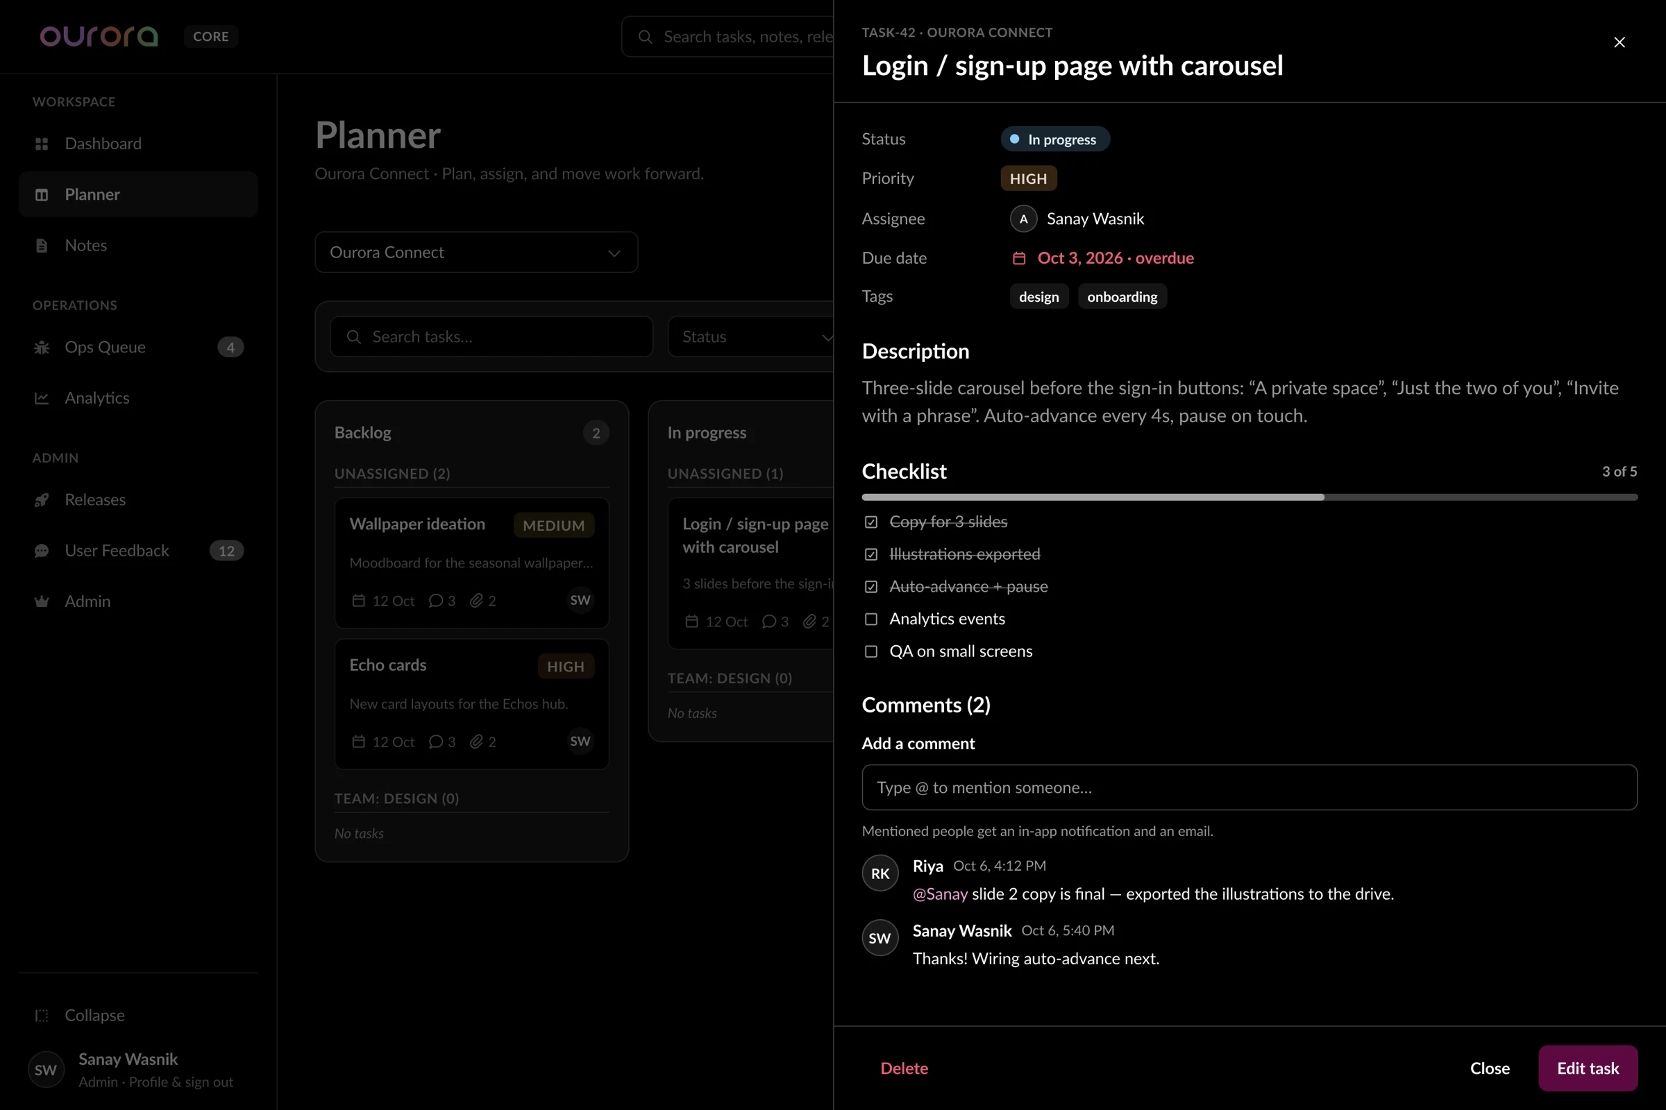Click the user profile SW avatar at sidebar bottom
Viewport: 1666px width, 1110px height.
(45, 1070)
